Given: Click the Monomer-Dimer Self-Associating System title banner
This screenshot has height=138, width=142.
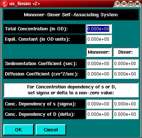Looking at the screenshot, I should click(x=71, y=15).
